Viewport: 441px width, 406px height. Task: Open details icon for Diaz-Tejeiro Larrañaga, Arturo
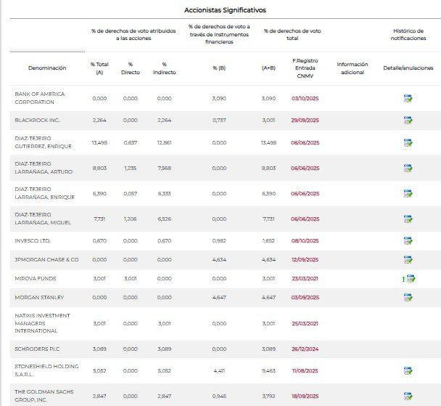[408, 169]
